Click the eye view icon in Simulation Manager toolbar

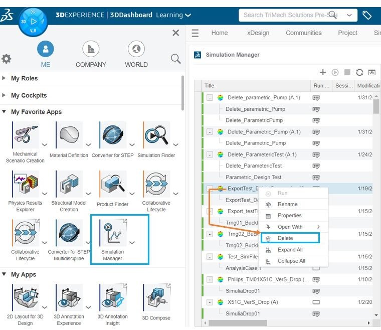(372, 72)
